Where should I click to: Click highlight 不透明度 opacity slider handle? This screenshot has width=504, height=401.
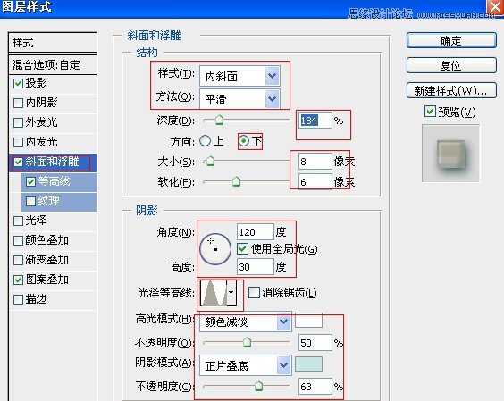247,342
